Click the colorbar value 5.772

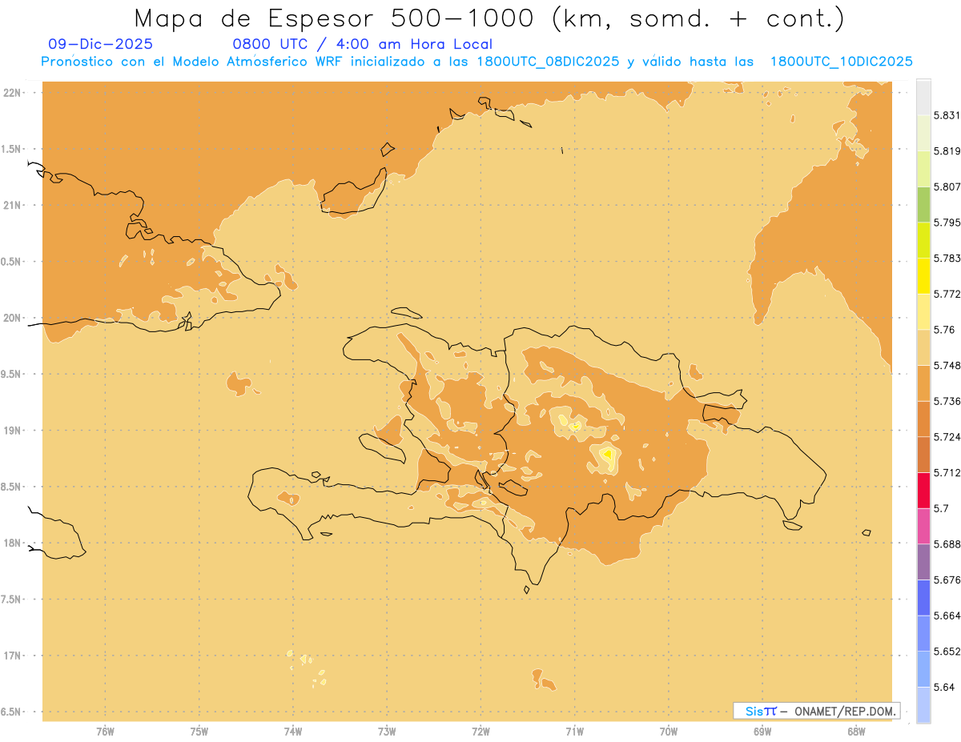tap(947, 294)
